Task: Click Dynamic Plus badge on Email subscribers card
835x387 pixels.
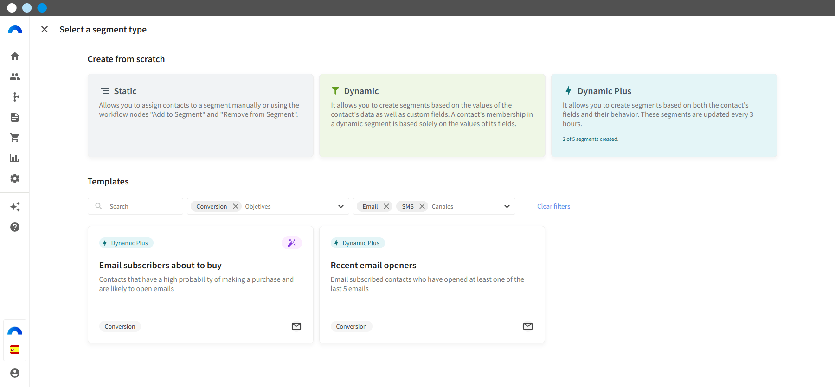Action: click(x=126, y=243)
